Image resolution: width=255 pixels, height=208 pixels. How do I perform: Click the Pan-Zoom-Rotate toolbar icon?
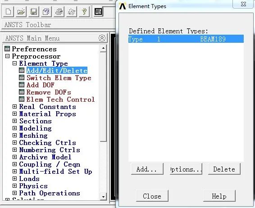(x=46, y=12)
